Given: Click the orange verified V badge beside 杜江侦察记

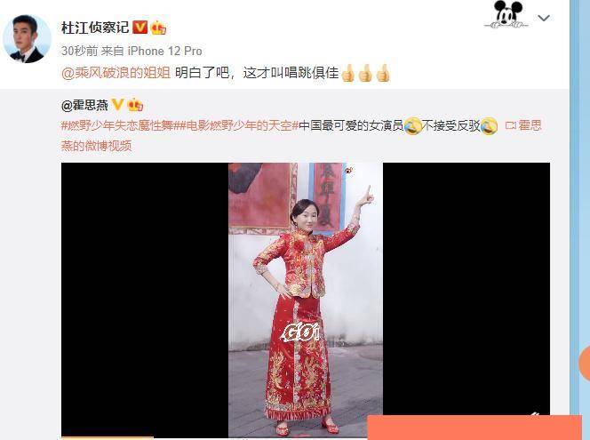Looking at the screenshot, I should pos(140,28).
